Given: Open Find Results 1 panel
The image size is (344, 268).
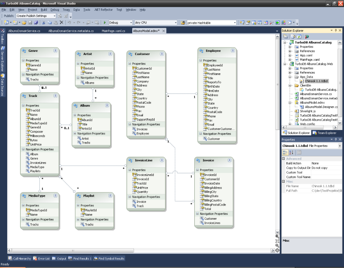Looking at the screenshot, I should 80,259.
